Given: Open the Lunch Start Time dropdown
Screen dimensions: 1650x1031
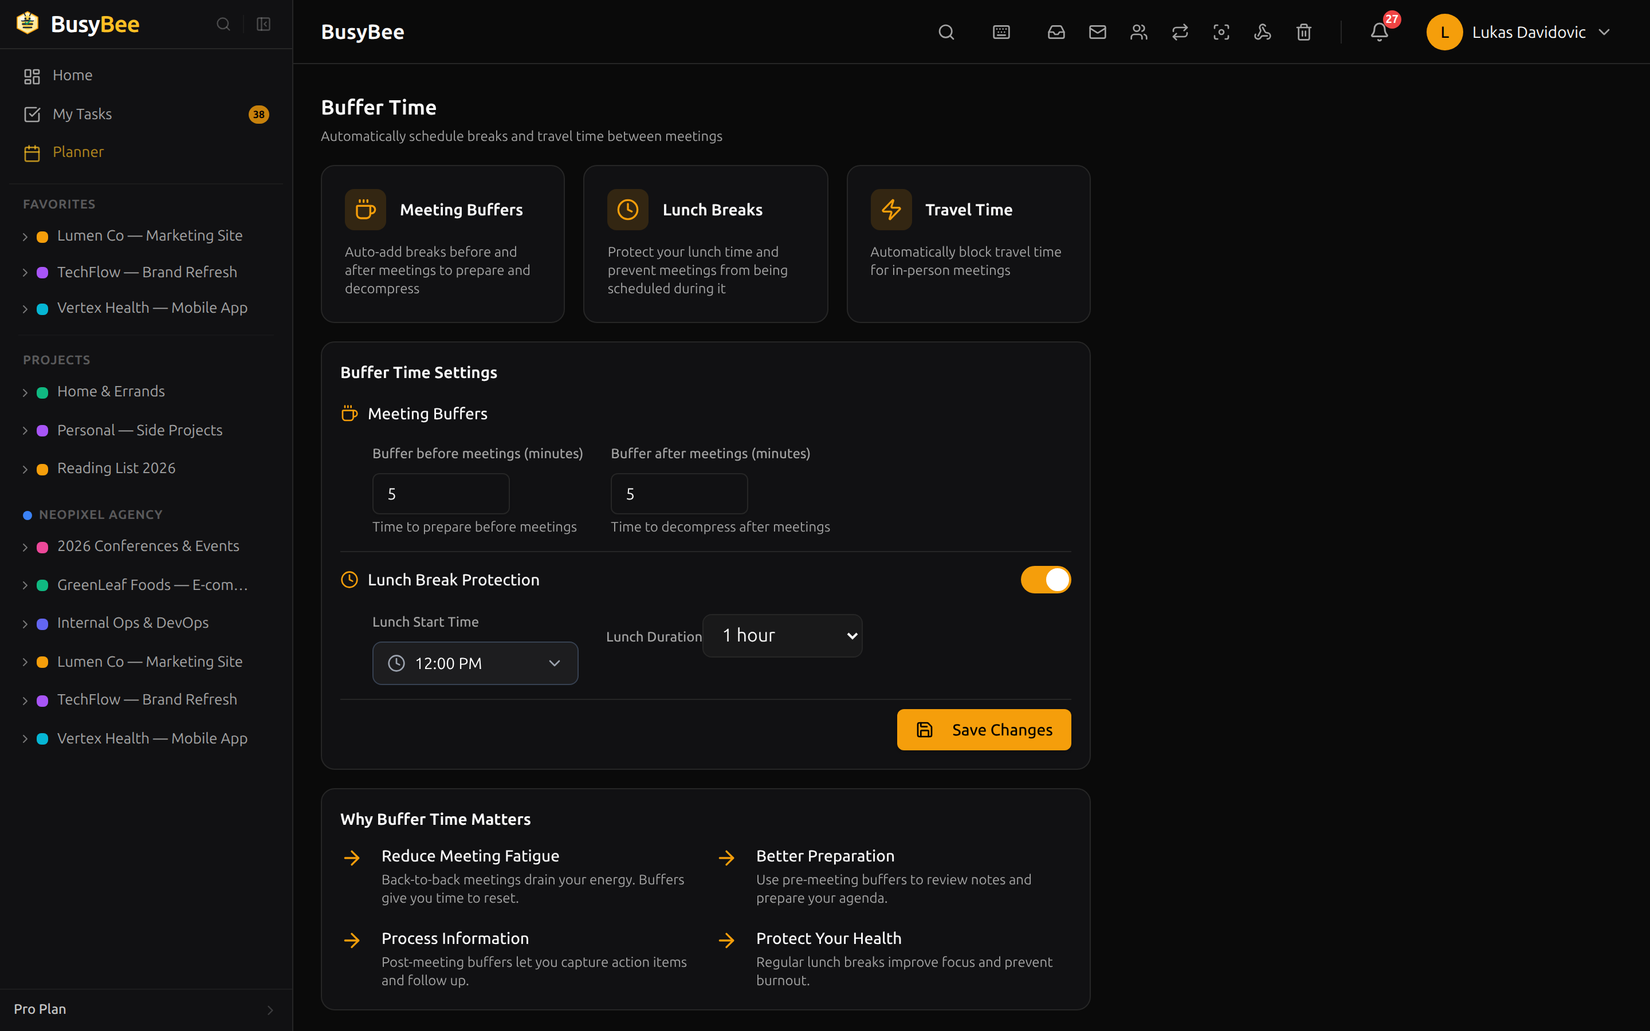Looking at the screenshot, I should pyautogui.click(x=475, y=663).
